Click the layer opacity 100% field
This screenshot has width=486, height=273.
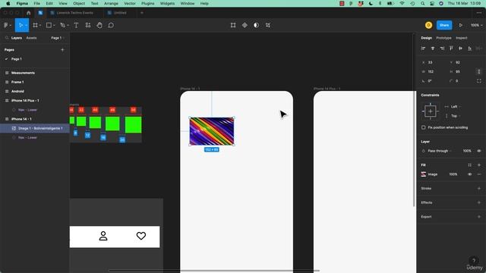[467, 151]
